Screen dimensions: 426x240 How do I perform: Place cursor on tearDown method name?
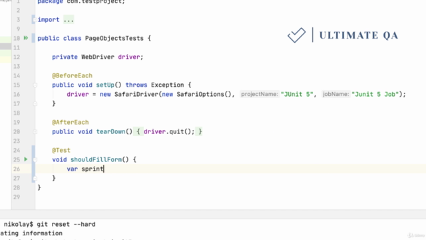110,132
